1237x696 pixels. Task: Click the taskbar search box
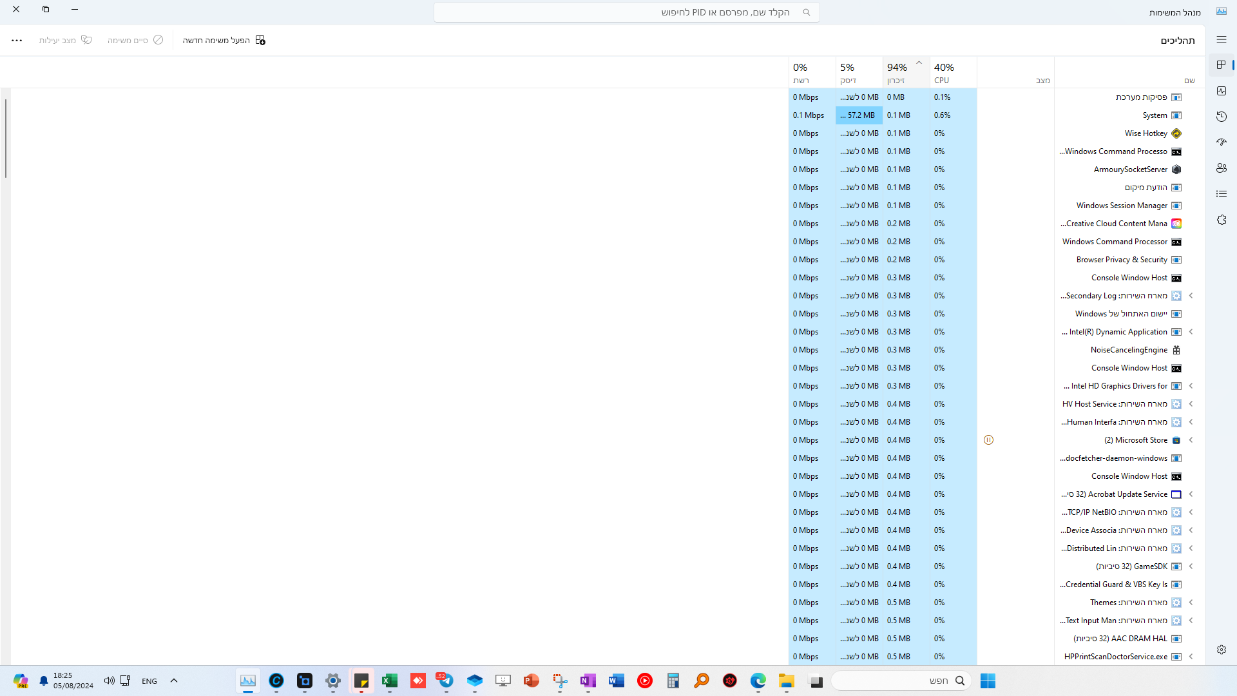pos(901,681)
